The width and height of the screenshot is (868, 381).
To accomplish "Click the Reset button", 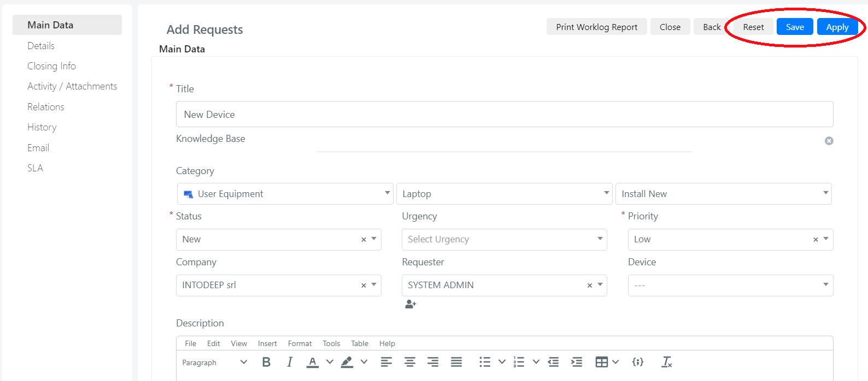I will (753, 27).
